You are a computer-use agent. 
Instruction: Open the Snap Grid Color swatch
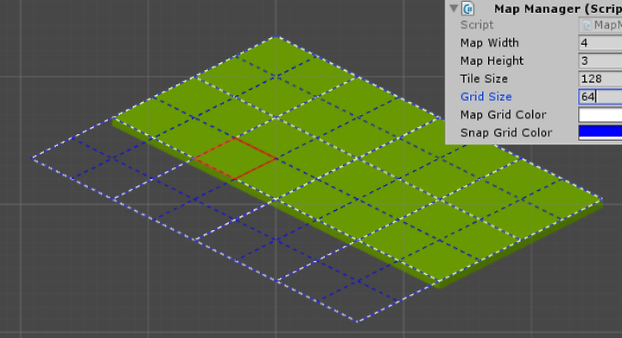point(600,132)
